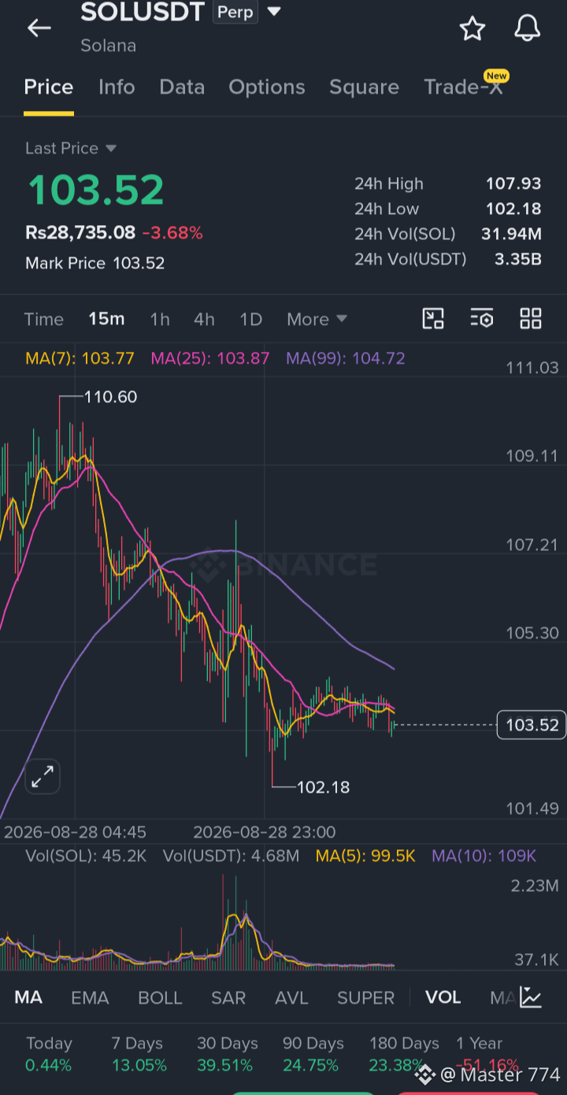Open chart indicator settings icon

point(482,319)
